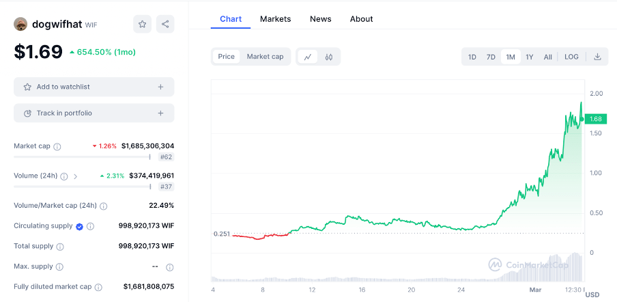Select the 1Y time range button

click(530, 57)
